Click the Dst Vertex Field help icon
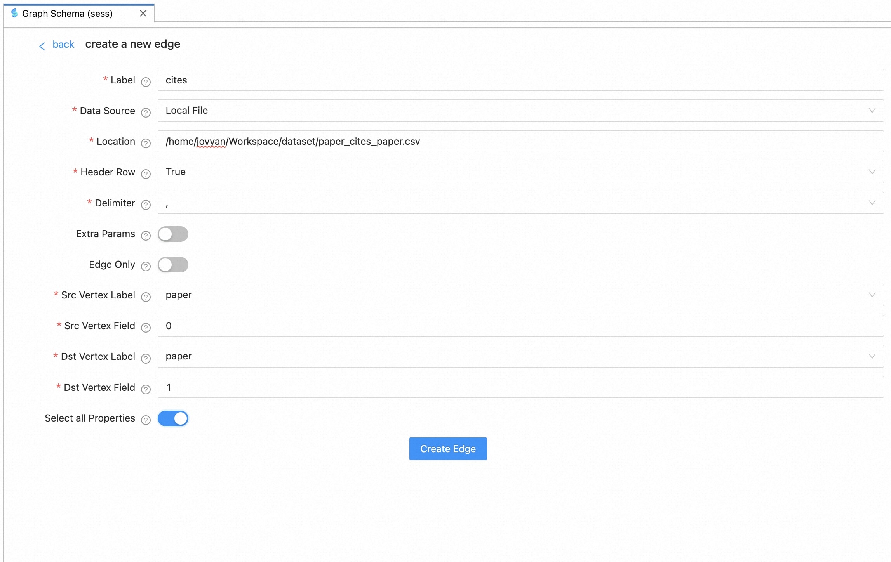 coord(146,389)
